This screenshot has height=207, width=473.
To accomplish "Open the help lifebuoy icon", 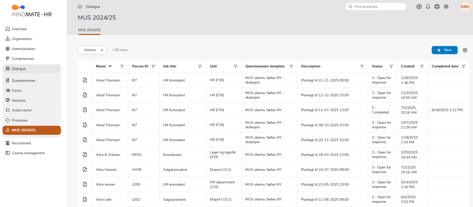I will 437,7.
